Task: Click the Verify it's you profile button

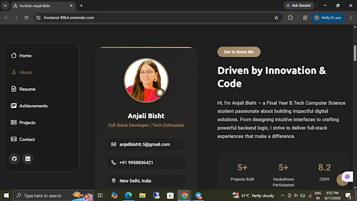Action: (x=328, y=17)
